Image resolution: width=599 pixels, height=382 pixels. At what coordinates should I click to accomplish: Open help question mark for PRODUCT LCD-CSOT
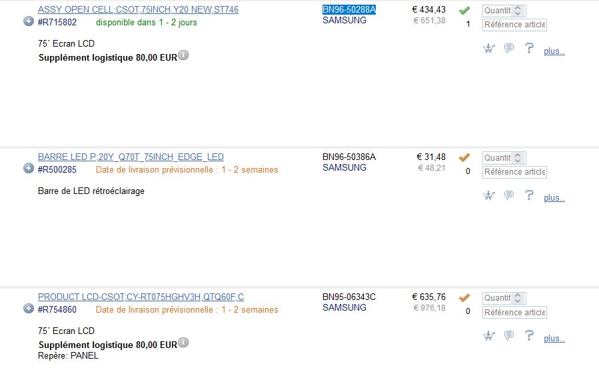coord(529,335)
